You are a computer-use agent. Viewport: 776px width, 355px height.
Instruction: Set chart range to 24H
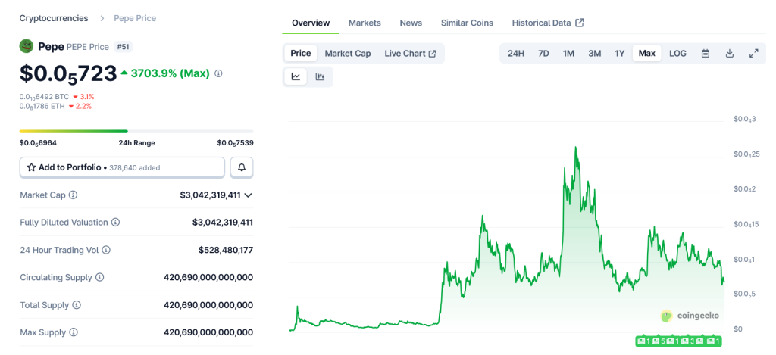tap(515, 54)
